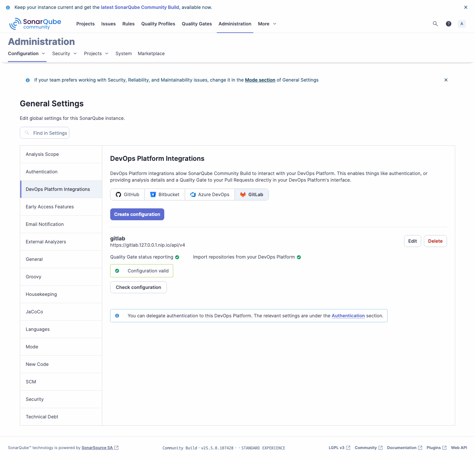Click the Check configuration button
The width and height of the screenshot is (475, 459).
coord(139,287)
